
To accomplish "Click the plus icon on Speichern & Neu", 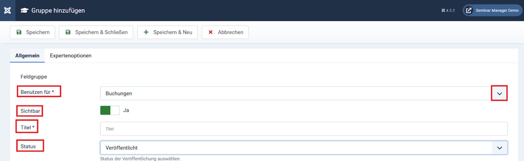I will tap(146, 32).
